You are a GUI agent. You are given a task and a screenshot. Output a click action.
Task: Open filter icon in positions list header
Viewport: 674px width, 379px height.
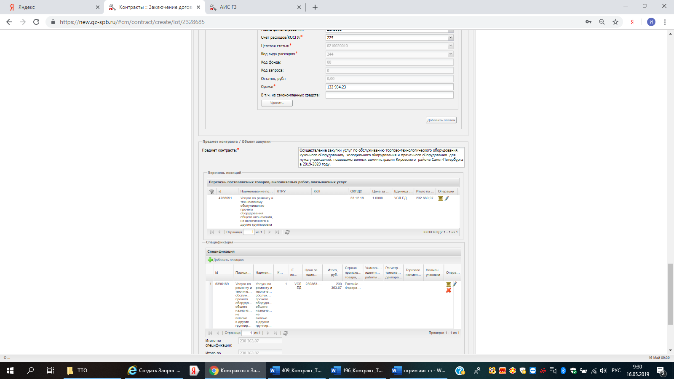pos(211,191)
